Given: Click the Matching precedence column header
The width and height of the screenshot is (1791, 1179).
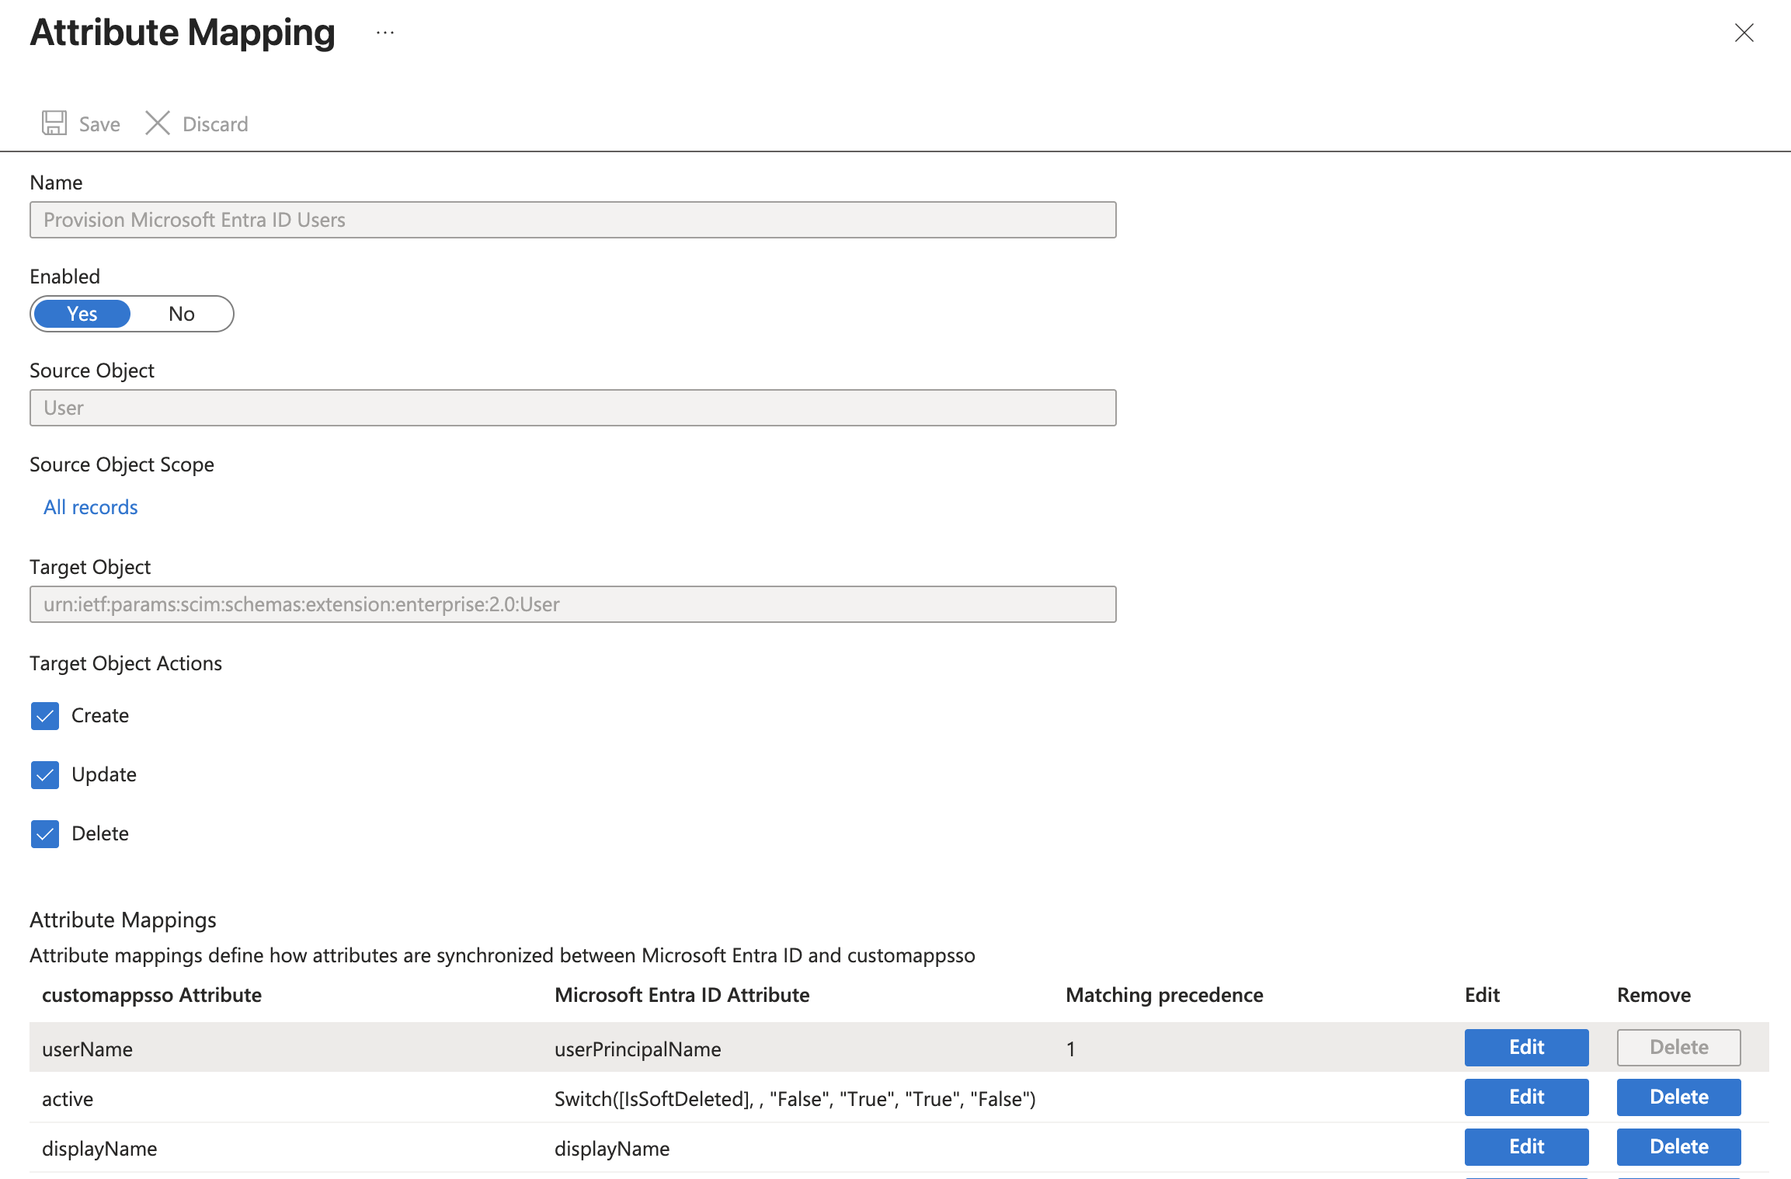Looking at the screenshot, I should (1164, 995).
